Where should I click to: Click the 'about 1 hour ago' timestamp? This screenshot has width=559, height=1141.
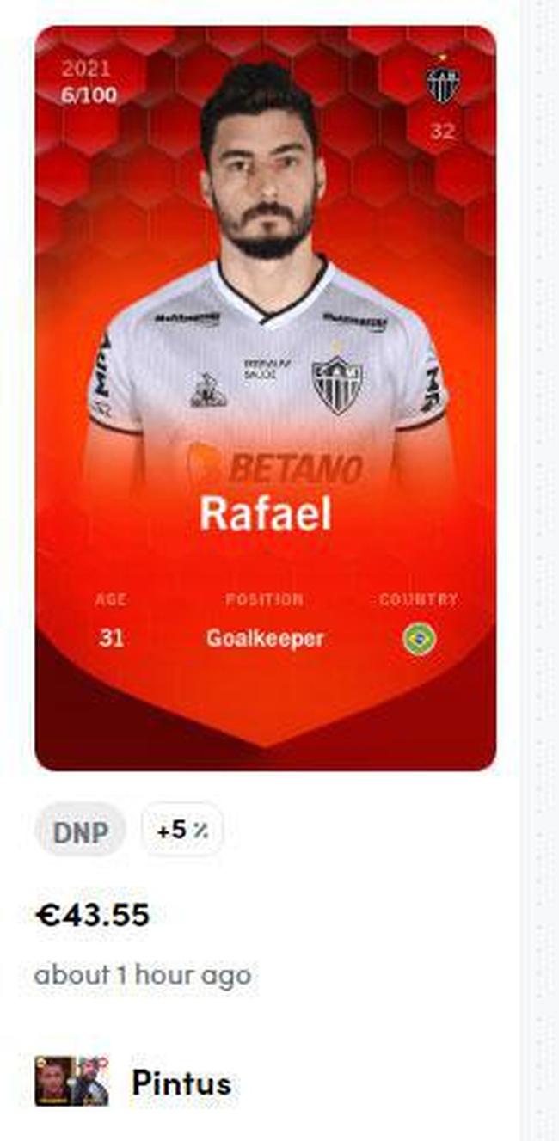tap(143, 975)
